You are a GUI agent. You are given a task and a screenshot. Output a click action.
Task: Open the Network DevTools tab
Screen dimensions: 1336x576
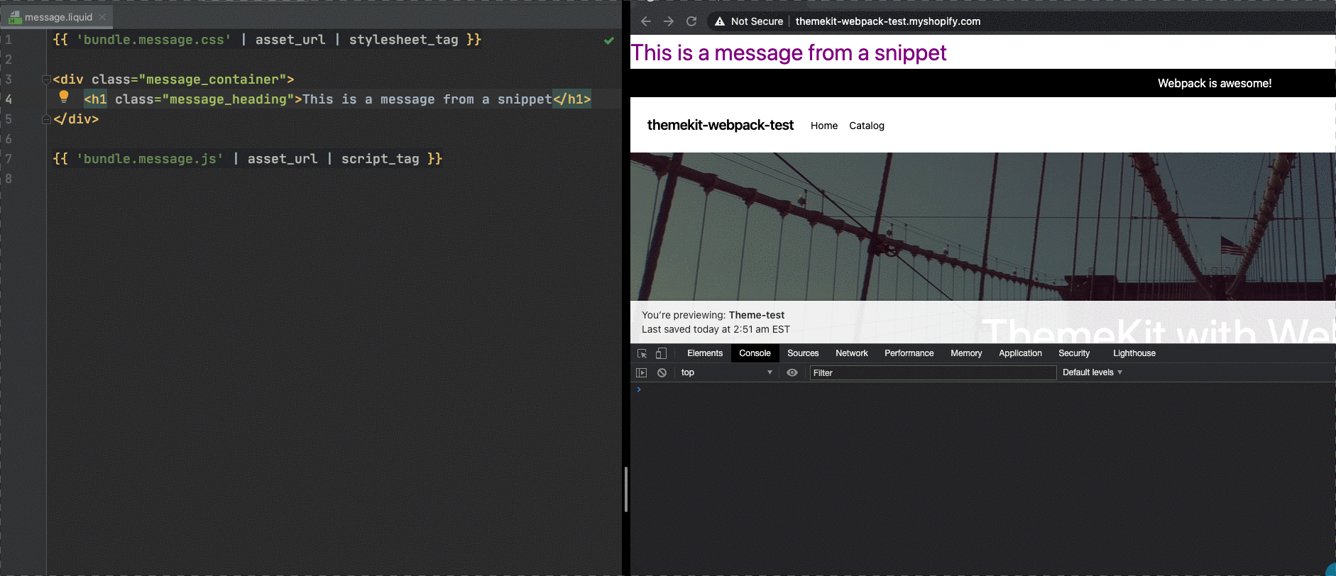tap(852, 353)
